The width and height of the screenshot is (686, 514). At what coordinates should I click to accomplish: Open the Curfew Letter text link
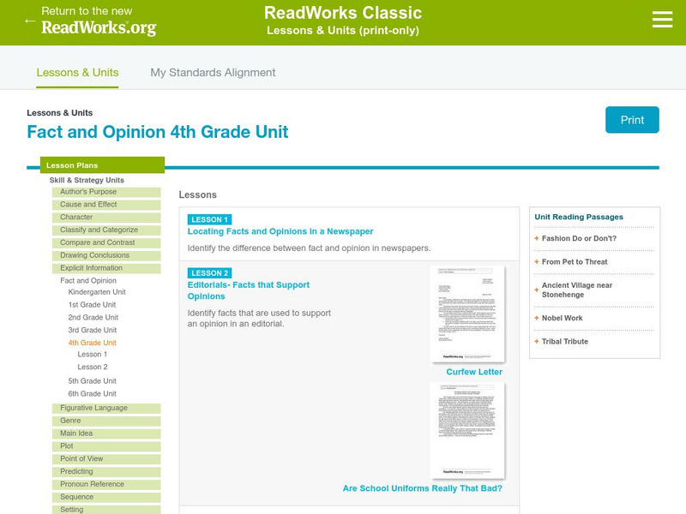tap(474, 372)
